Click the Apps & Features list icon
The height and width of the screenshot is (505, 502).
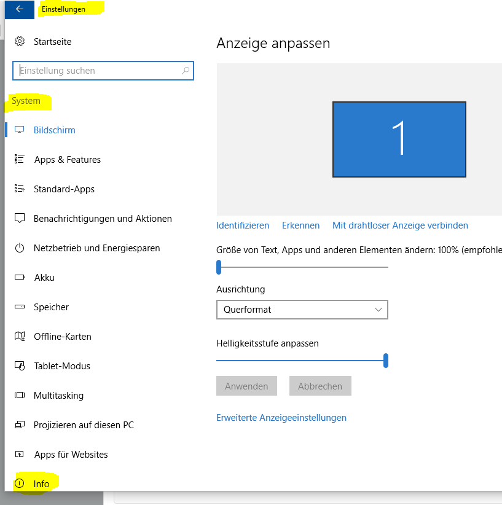[19, 159]
